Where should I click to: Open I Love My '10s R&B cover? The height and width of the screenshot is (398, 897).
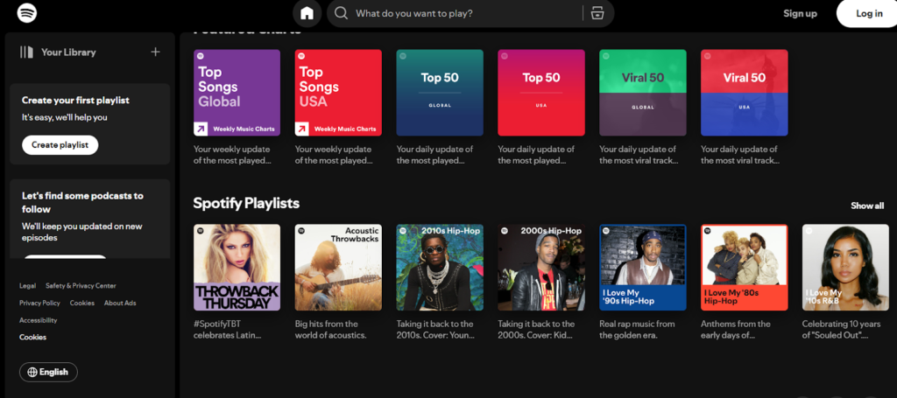(845, 268)
